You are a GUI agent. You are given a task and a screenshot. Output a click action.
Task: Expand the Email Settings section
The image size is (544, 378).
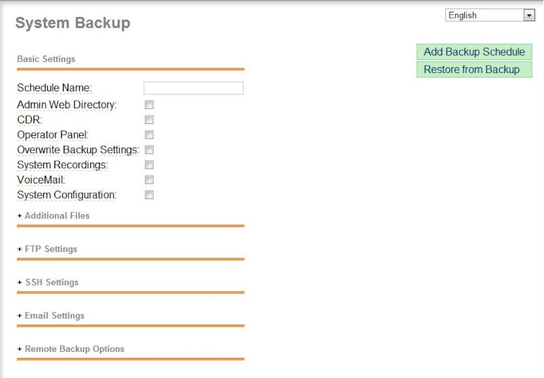[50, 316]
